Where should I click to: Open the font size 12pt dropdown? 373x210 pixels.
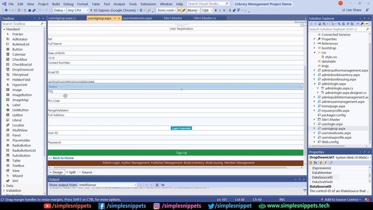click(206, 10)
